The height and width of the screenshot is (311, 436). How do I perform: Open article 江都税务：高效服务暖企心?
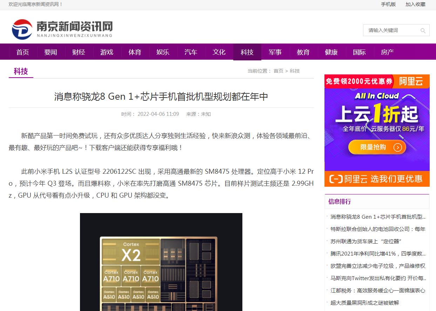(378, 290)
